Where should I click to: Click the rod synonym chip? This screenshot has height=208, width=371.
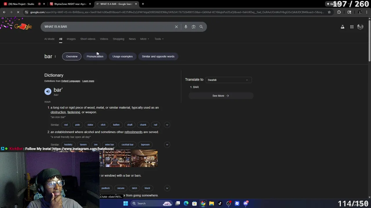(x=66, y=125)
